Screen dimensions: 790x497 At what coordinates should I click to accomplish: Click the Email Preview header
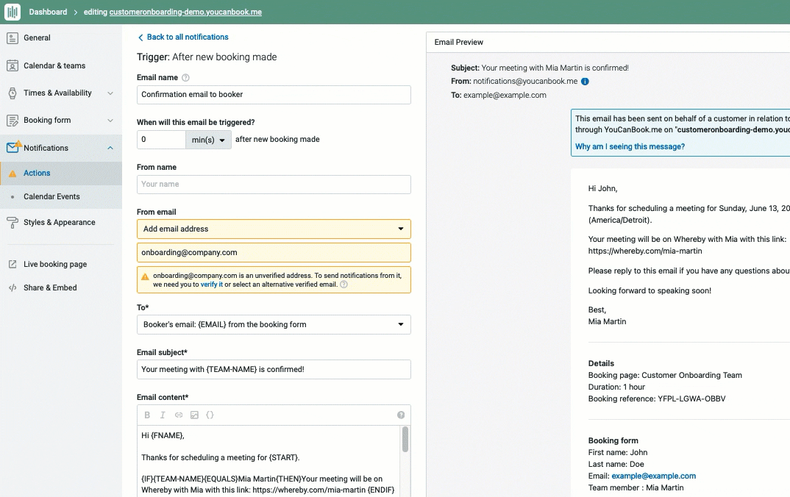pos(458,43)
